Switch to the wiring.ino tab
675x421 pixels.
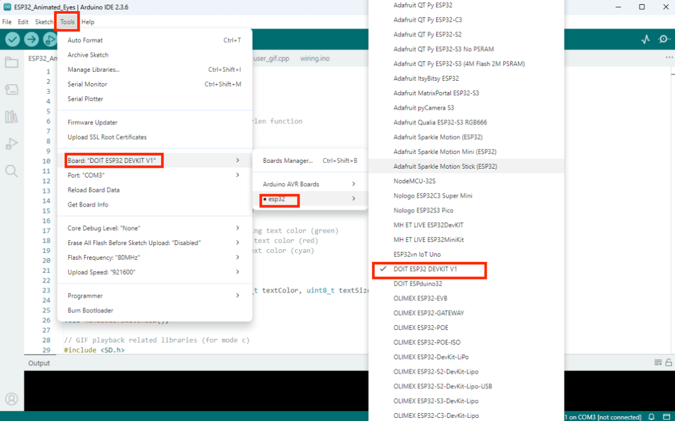(315, 58)
